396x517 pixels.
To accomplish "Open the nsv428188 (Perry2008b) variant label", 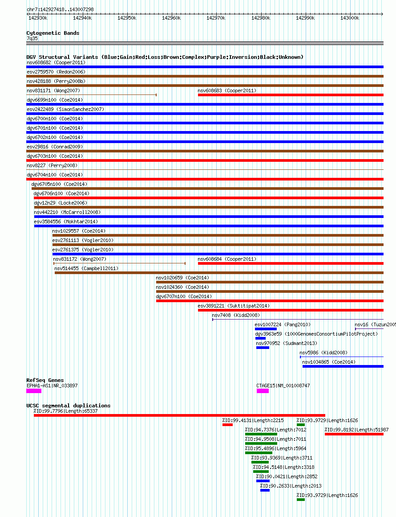I will 56,81.
